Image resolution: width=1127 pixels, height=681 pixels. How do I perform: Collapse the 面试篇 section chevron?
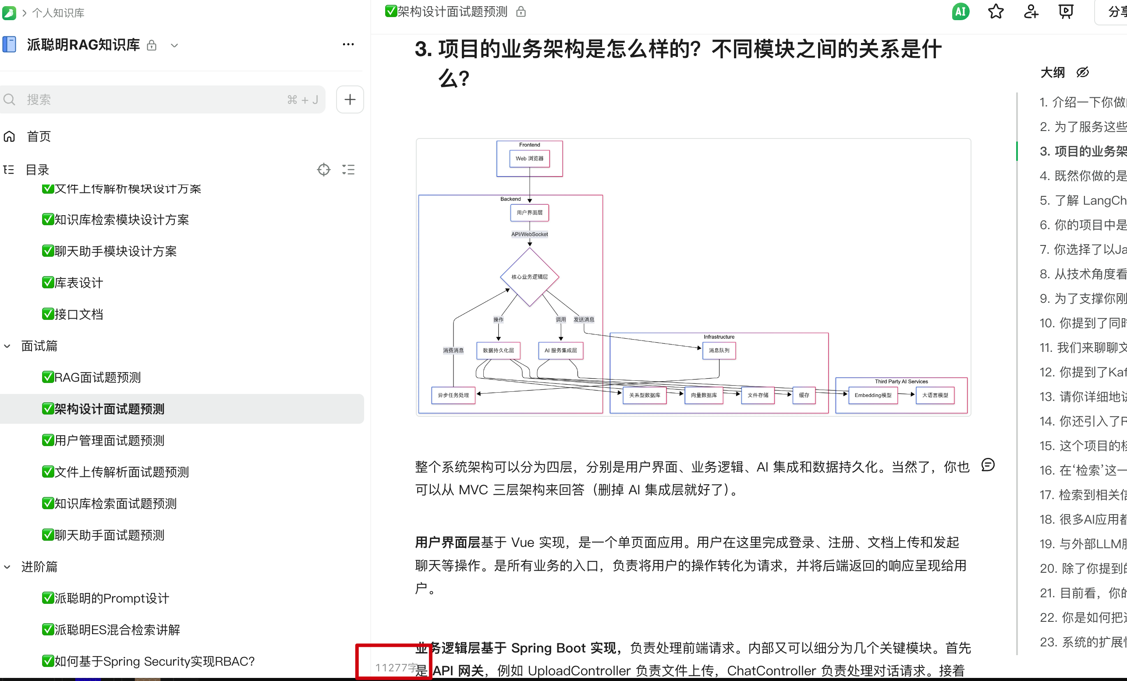[7, 346]
